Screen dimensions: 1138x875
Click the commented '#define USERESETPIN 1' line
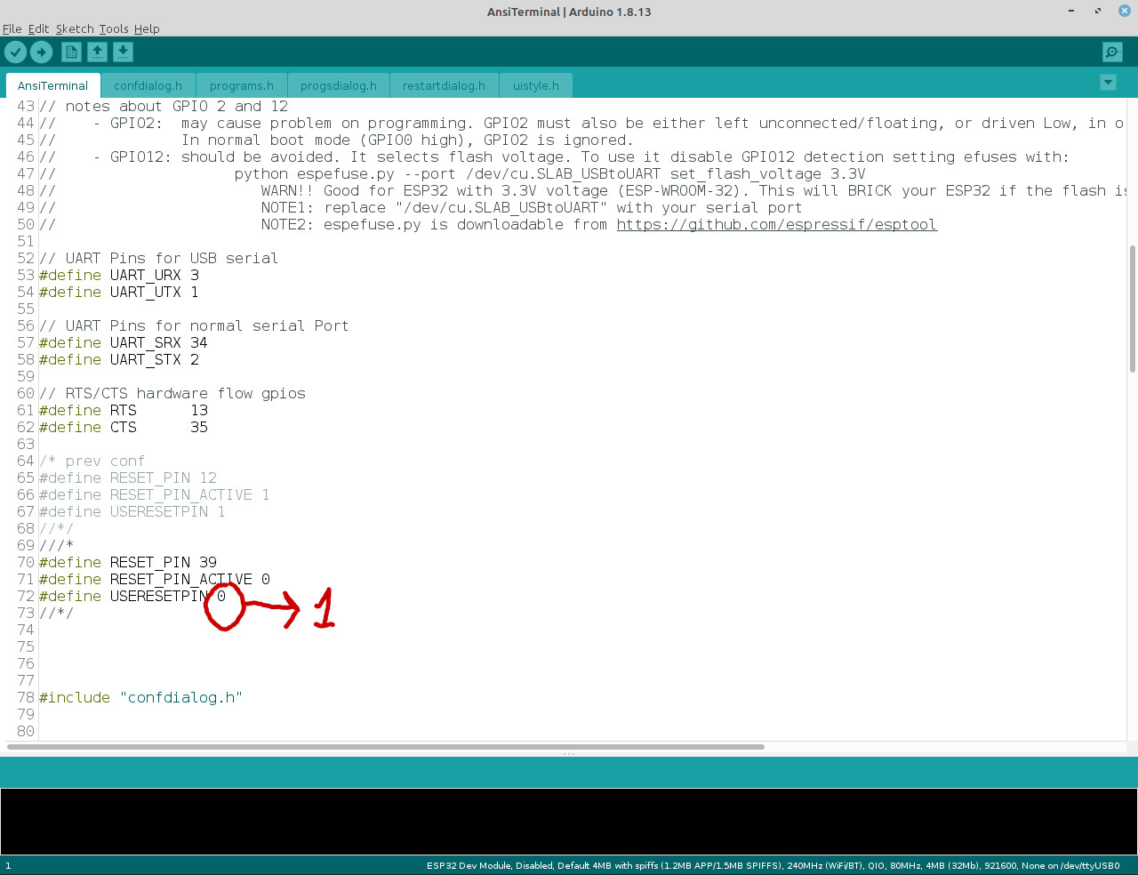click(132, 511)
